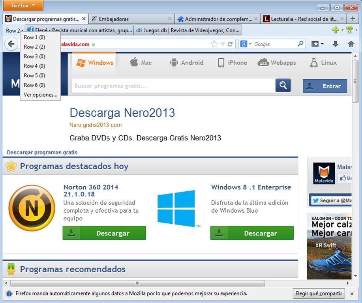Open the Norton 360 2014 title link

(x=91, y=191)
